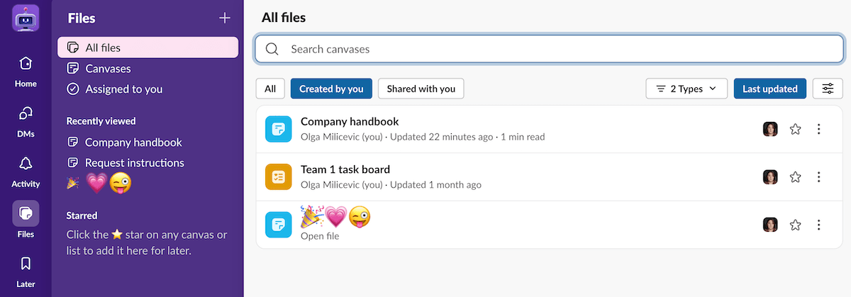Expand the 2 Types dropdown
This screenshot has height=297, width=851.
tap(686, 89)
